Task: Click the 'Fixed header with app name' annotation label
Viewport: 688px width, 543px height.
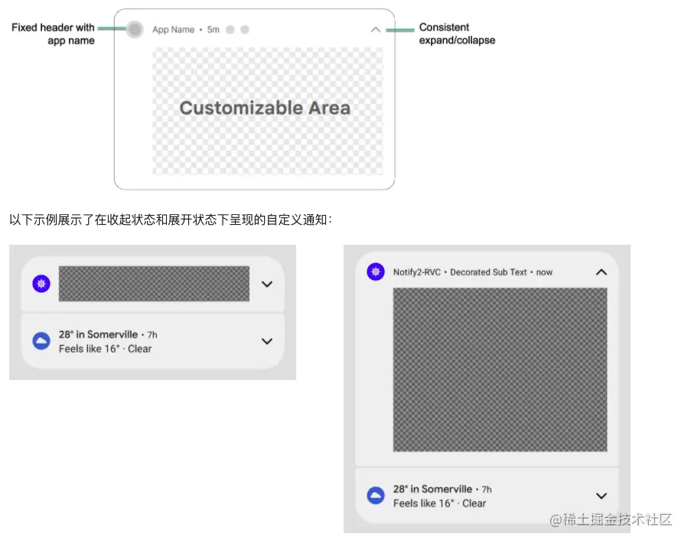Action: (x=53, y=34)
